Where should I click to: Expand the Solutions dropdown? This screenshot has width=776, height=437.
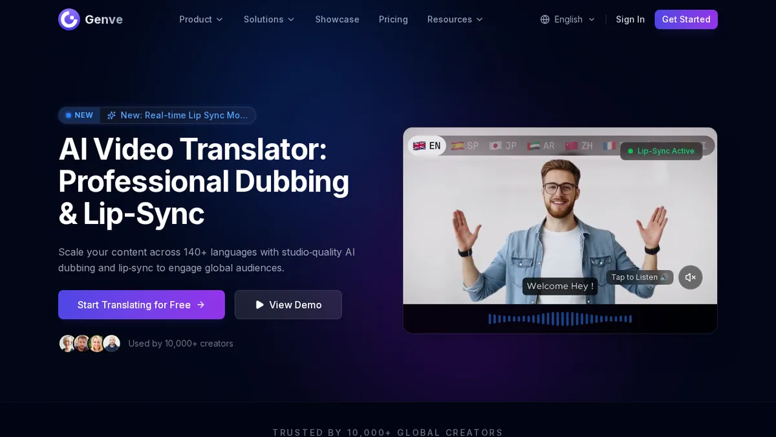[x=269, y=19]
